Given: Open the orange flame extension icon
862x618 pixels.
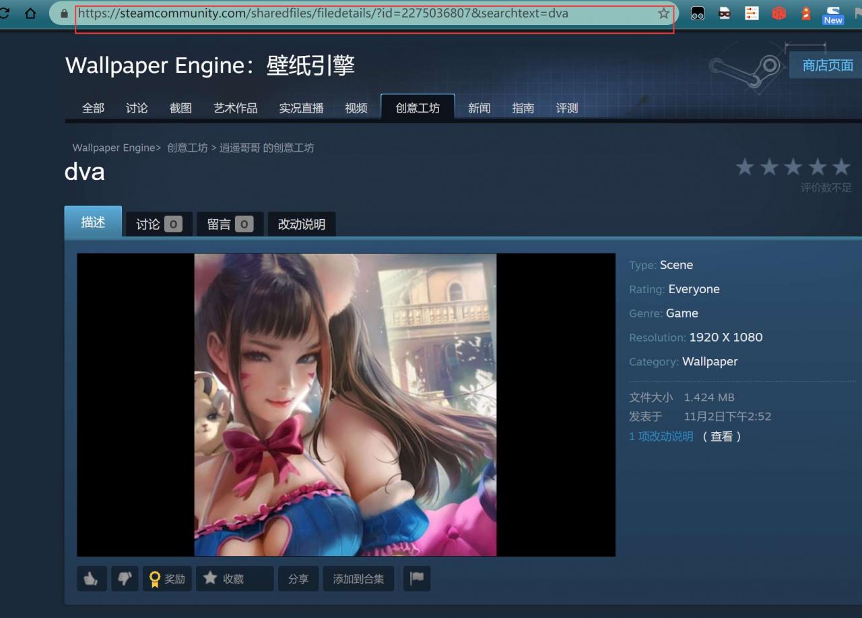Looking at the screenshot, I should point(805,13).
